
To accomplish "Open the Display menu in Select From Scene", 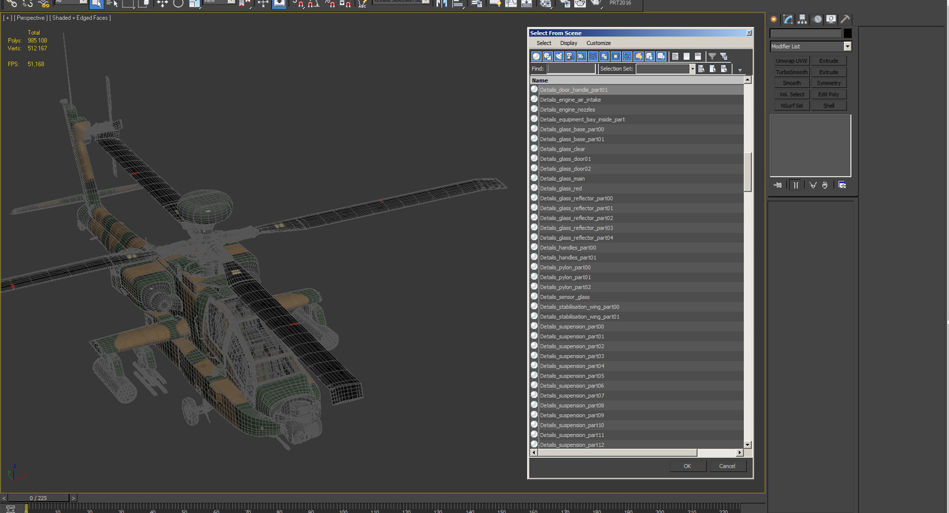I will click(569, 43).
